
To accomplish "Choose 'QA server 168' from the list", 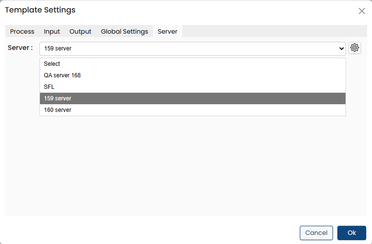I will [62, 75].
